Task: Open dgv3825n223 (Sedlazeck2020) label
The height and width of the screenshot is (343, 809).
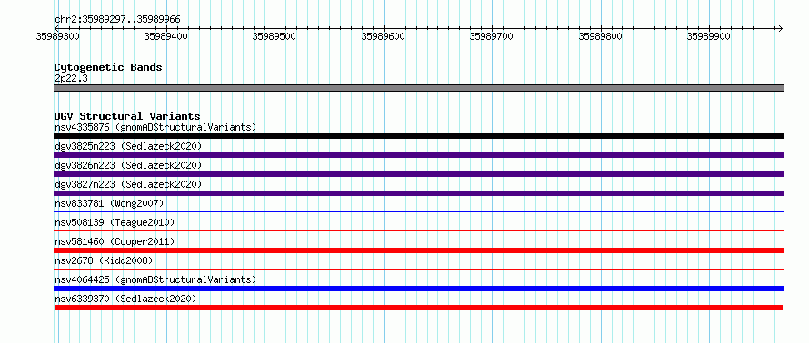Action: (128, 146)
